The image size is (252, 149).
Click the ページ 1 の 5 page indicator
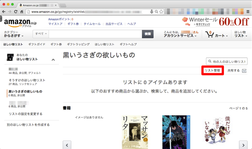coord(238,108)
